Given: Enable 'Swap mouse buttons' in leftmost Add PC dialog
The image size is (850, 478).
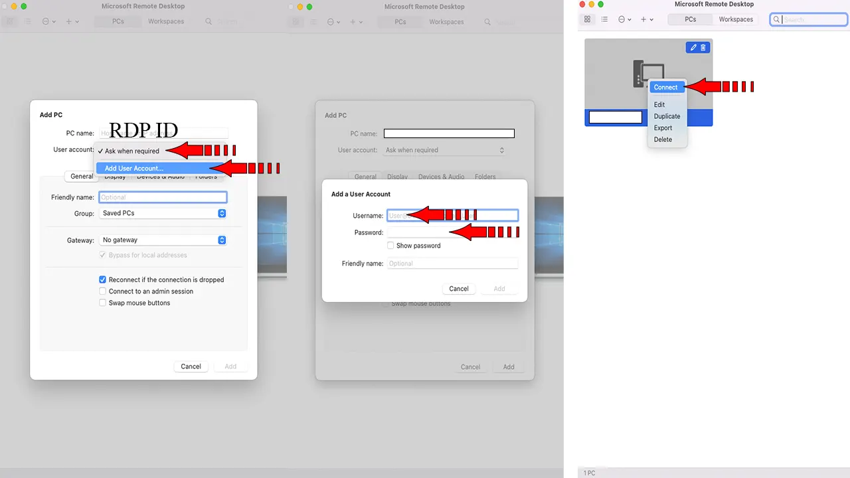Looking at the screenshot, I should 102,303.
